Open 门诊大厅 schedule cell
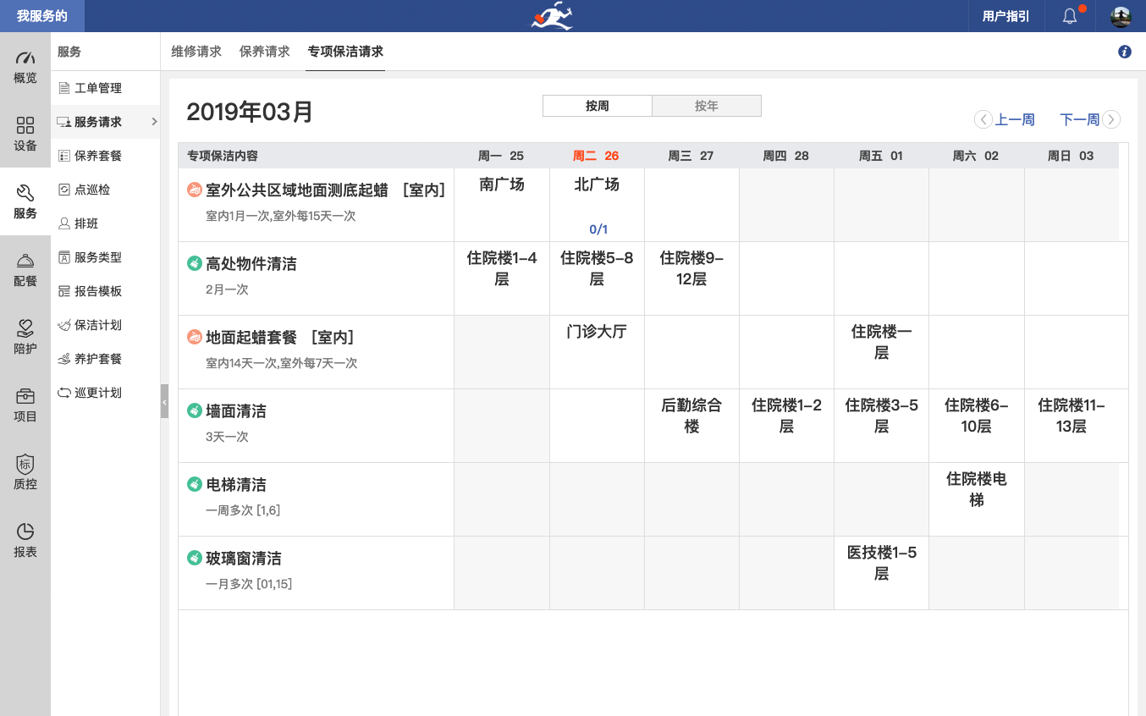1146x716 pixels. click(597, 352)
